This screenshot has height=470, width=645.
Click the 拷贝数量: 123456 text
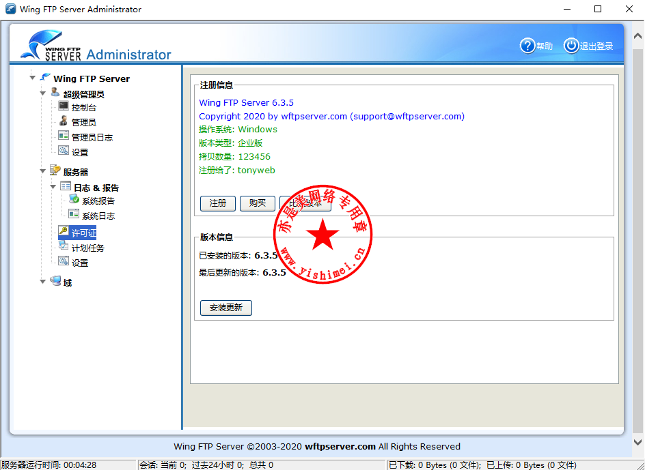234,156
